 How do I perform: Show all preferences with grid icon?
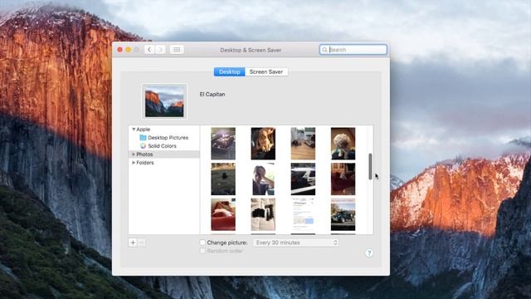[x=177, y=50]
